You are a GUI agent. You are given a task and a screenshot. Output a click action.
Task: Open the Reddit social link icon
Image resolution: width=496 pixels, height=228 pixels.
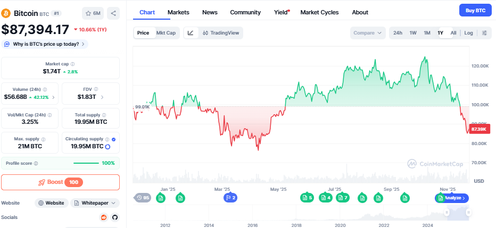click(x=103, y=217)
